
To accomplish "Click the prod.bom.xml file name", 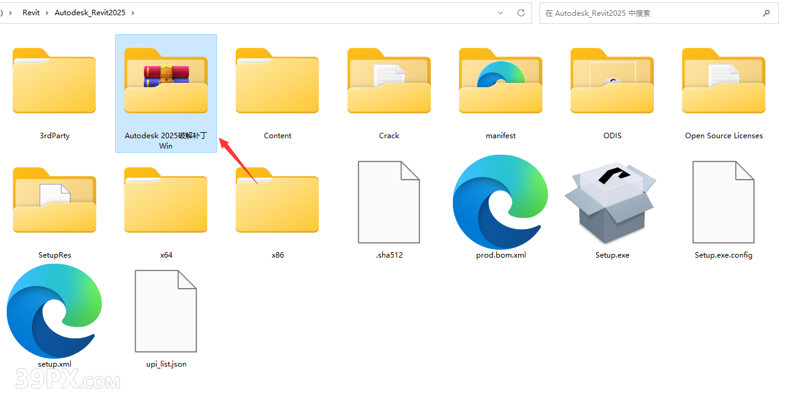I will coord(500,255).
